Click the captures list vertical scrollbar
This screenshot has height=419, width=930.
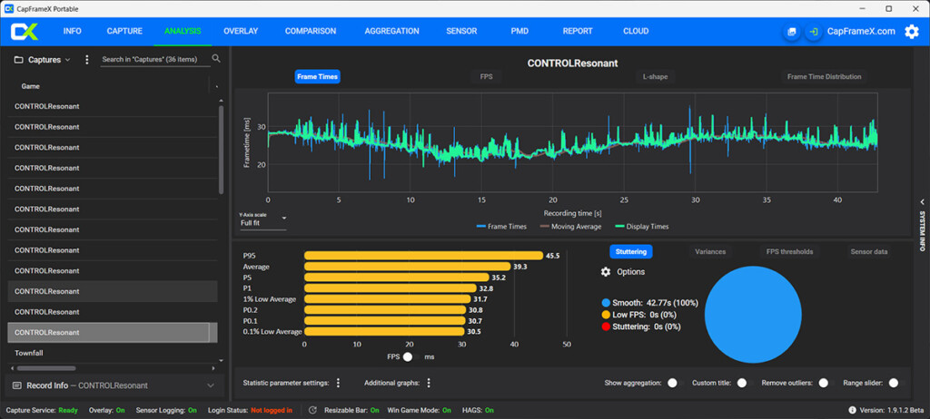(222, 150)
